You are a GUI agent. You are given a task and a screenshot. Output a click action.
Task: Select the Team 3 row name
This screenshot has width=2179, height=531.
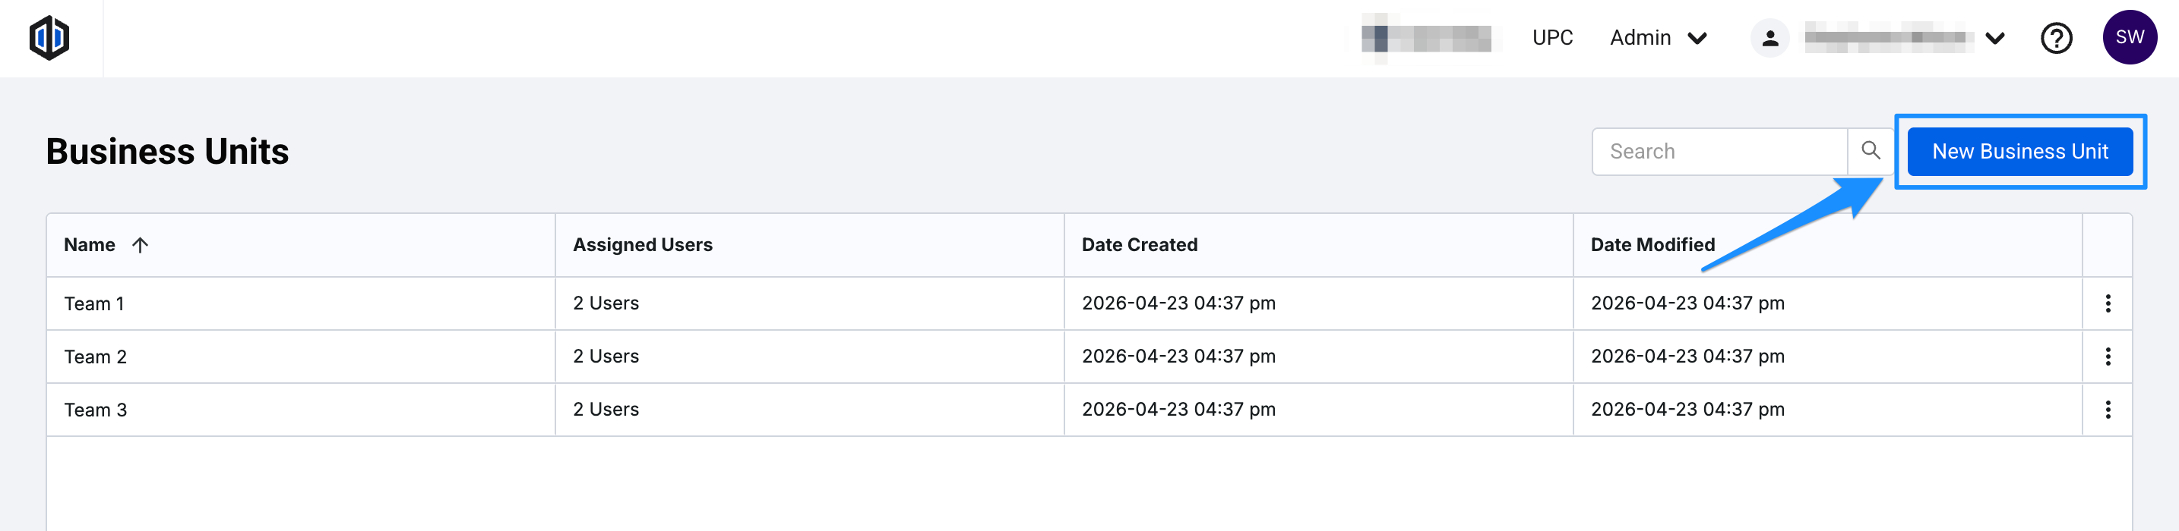click(96, 410)
